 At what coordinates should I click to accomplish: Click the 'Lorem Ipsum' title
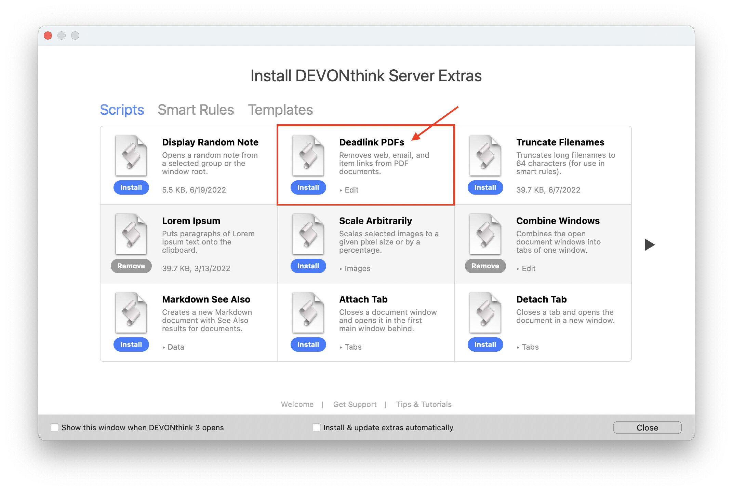(x=191, y=221)
